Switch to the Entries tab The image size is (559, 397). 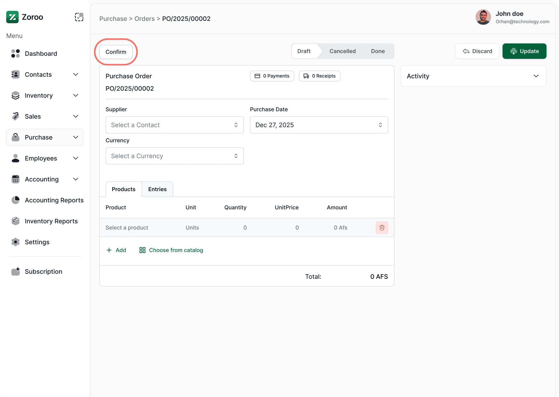pyautogui.click(x=157, y=189)
